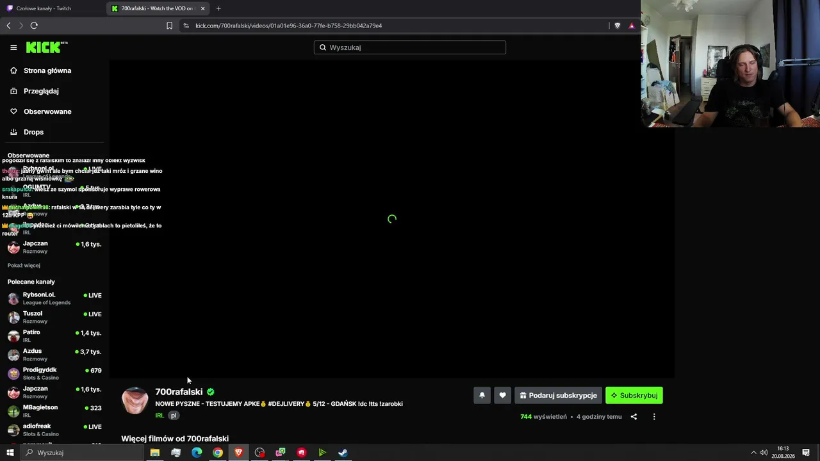Open the Kick hamburger menu
The width and height of the screenshot is (820, 461).
point(13,47)
